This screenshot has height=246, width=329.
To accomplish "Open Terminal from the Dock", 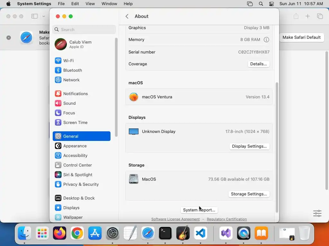I will [165, 233].
